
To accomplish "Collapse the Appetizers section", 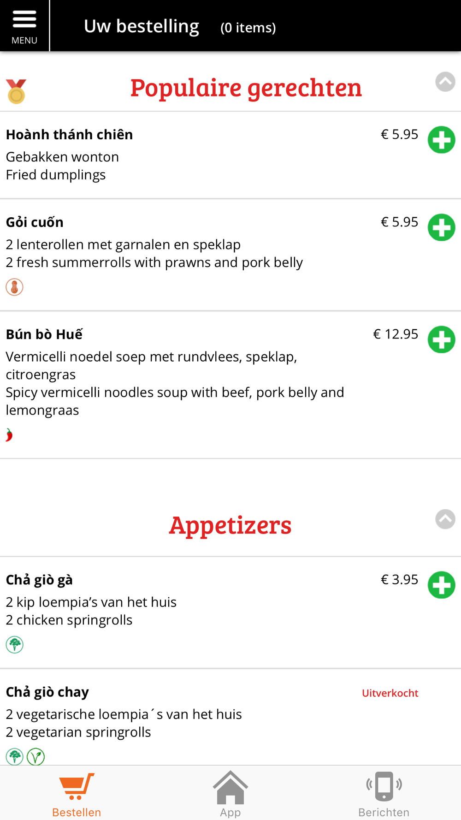I will (x=445, y=519).
